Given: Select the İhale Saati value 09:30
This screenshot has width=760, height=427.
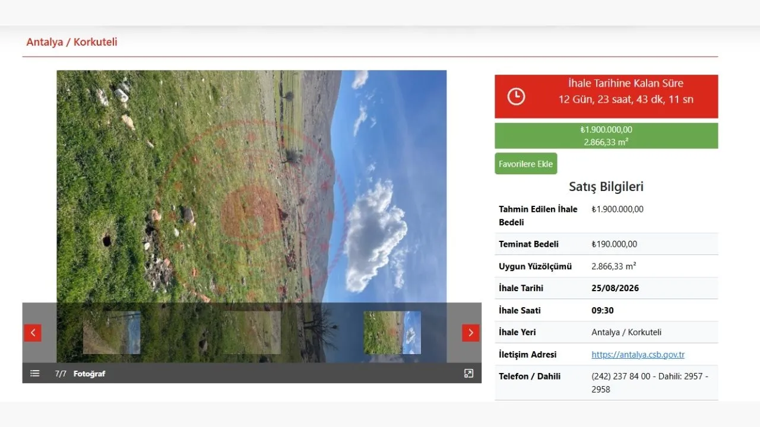Looking at the screenshot, I should (x=603, y=310).
